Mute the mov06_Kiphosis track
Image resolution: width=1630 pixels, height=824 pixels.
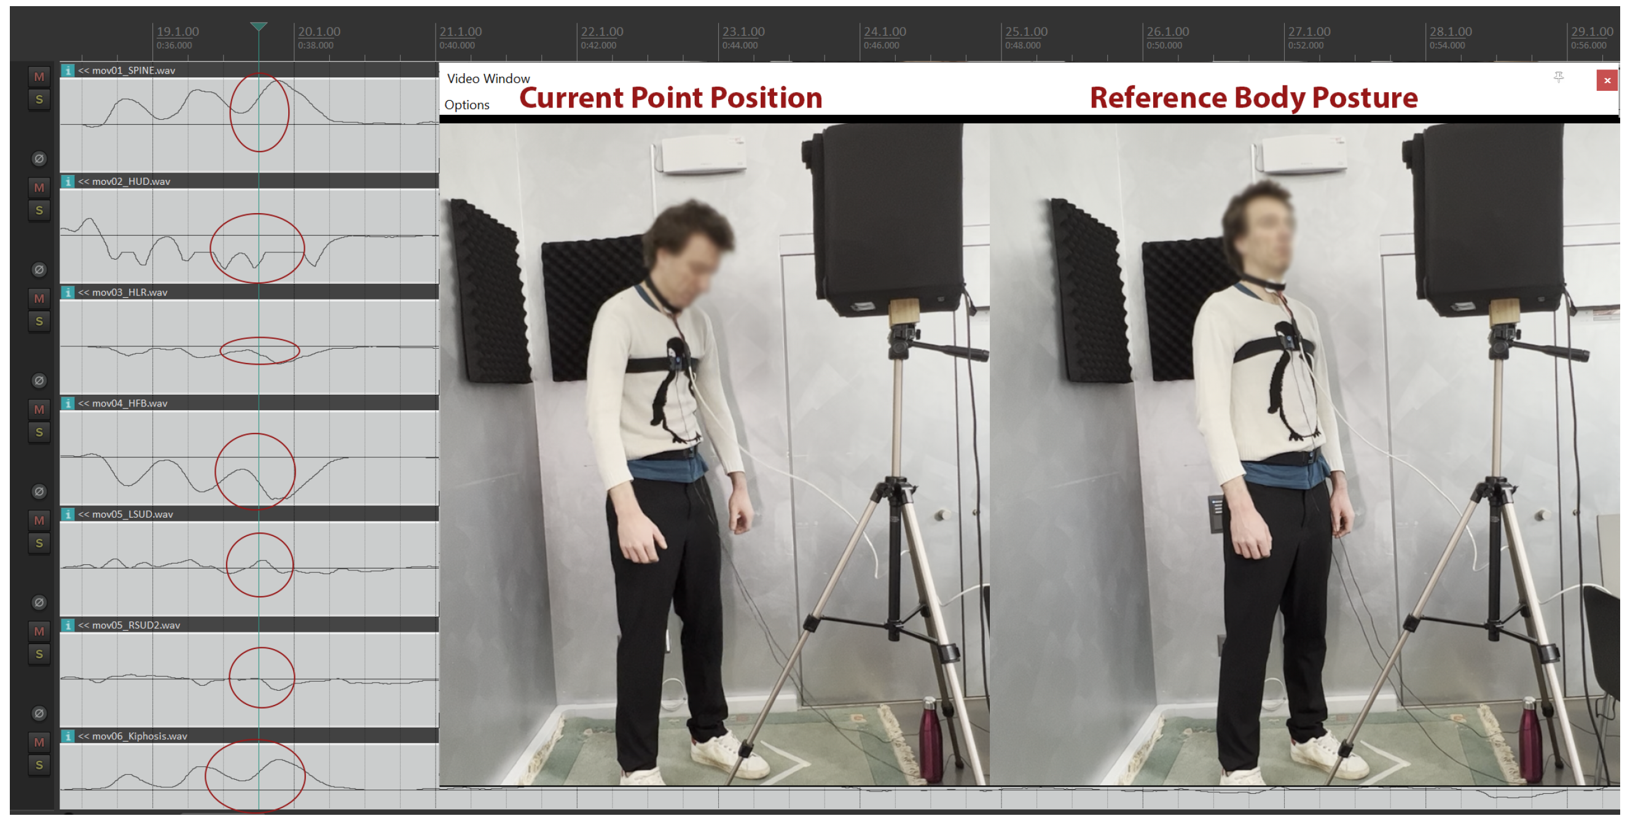39,742
